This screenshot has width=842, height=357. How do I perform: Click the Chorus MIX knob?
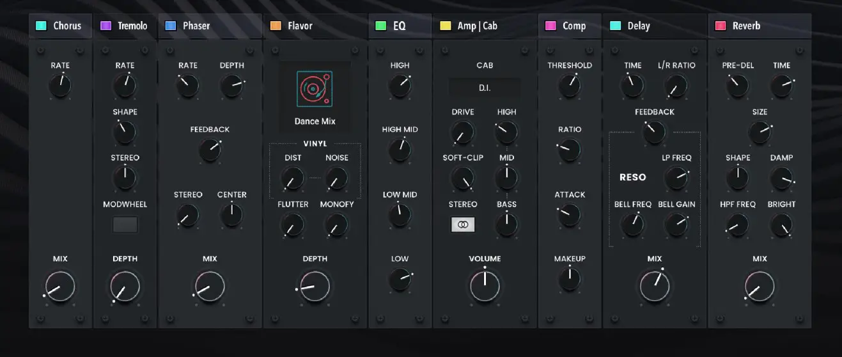click(x=60, y=287)
